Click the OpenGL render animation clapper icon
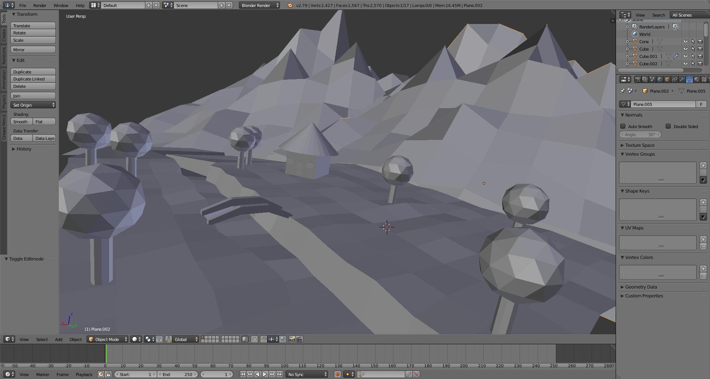 tap(299, 339)
